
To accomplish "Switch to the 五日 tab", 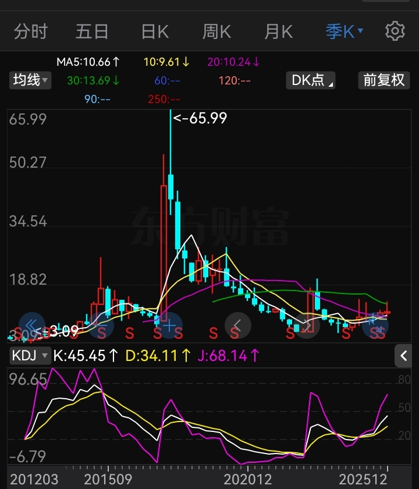I will click(92, 31).
